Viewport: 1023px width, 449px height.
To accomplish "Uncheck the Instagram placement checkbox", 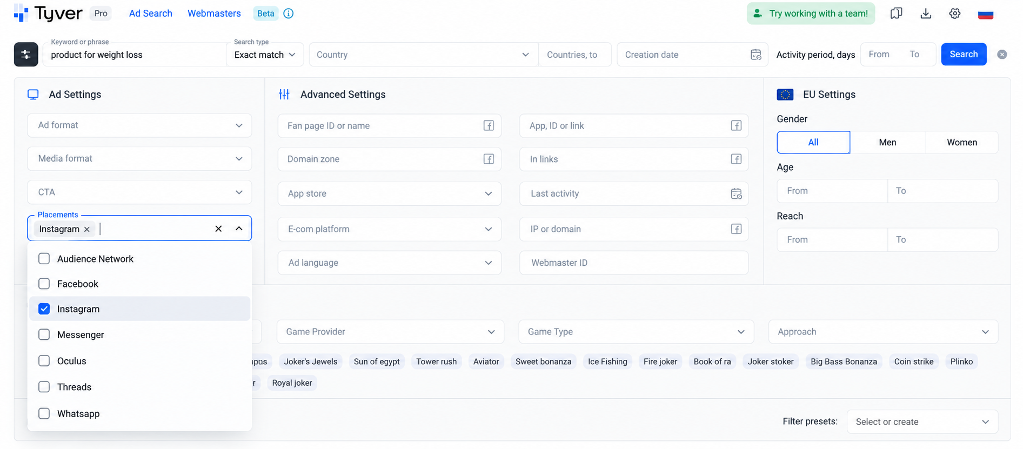I will tap(44, 309).
